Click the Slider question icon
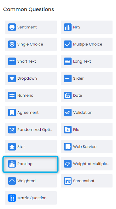 [68, 78]
